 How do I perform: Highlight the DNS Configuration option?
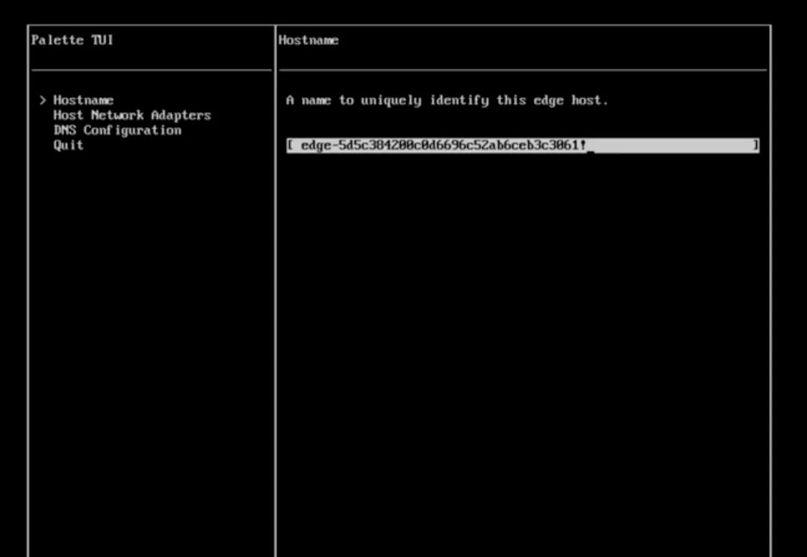118,130
